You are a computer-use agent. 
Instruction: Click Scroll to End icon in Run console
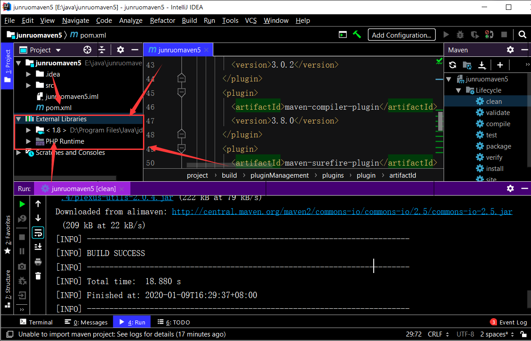(38, 247)
